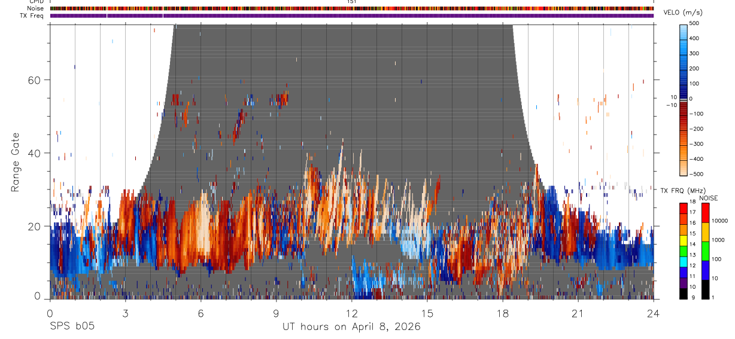Click NOISE scale label 100
This screenshot has width=735, height=339.
[x=717, y=259]
